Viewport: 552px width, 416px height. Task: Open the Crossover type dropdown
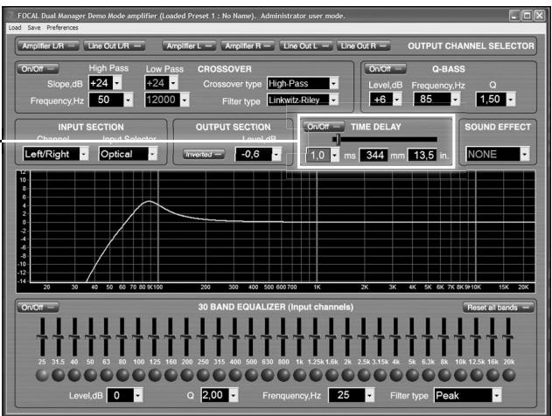pos(303,84)
